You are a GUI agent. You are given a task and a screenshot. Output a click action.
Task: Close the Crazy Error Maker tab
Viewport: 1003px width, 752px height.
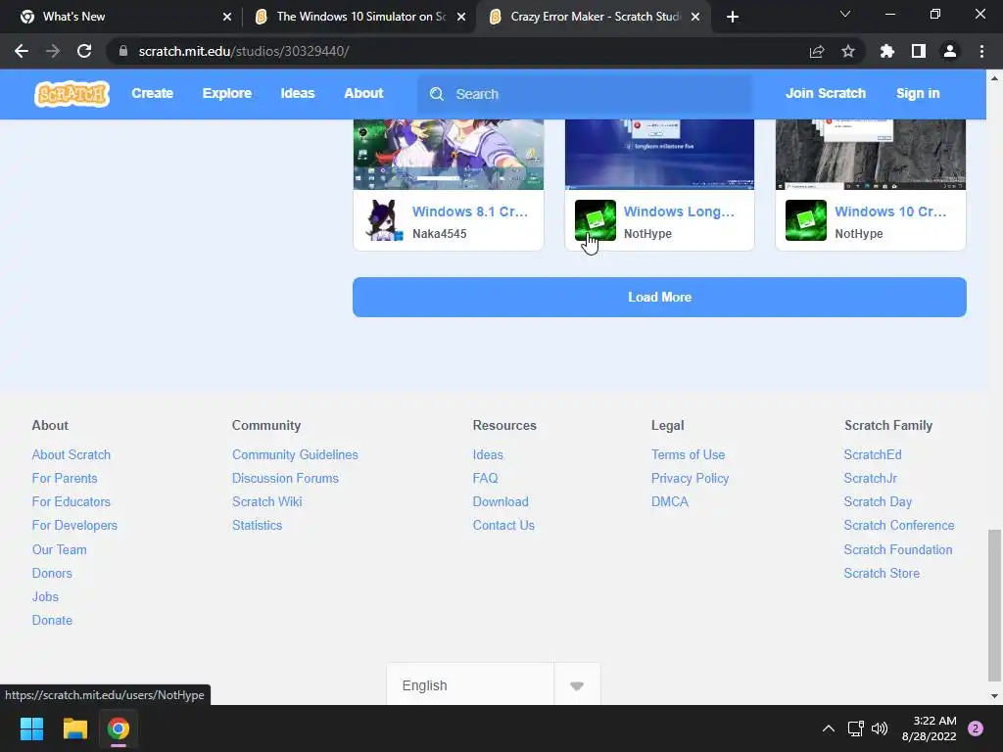click(x=696, y=17)
